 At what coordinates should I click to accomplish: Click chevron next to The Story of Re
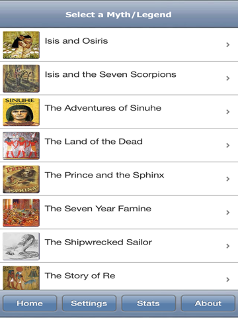[228, 280]
